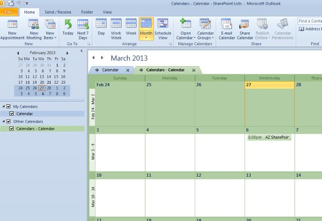Open the File backstage button
This screenshot has width=322, height=221.
click(x=9, y=12)
